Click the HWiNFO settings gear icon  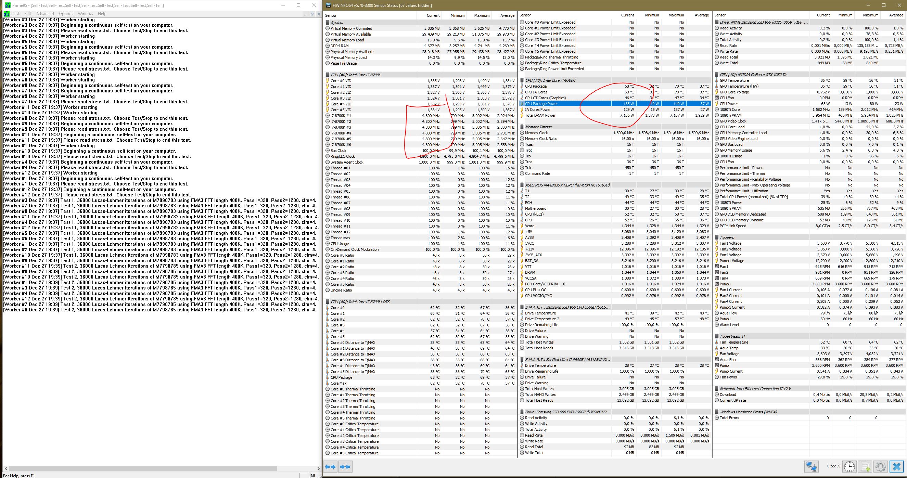click(x=880, y=467)
